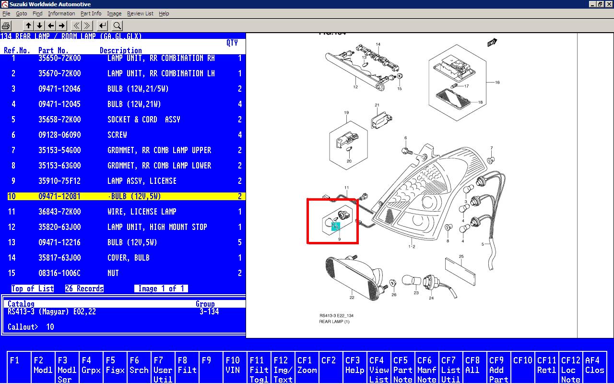Click the double right chevron button
The height and width of the screenshot is (384, 614).
click(x=87, y=25)
